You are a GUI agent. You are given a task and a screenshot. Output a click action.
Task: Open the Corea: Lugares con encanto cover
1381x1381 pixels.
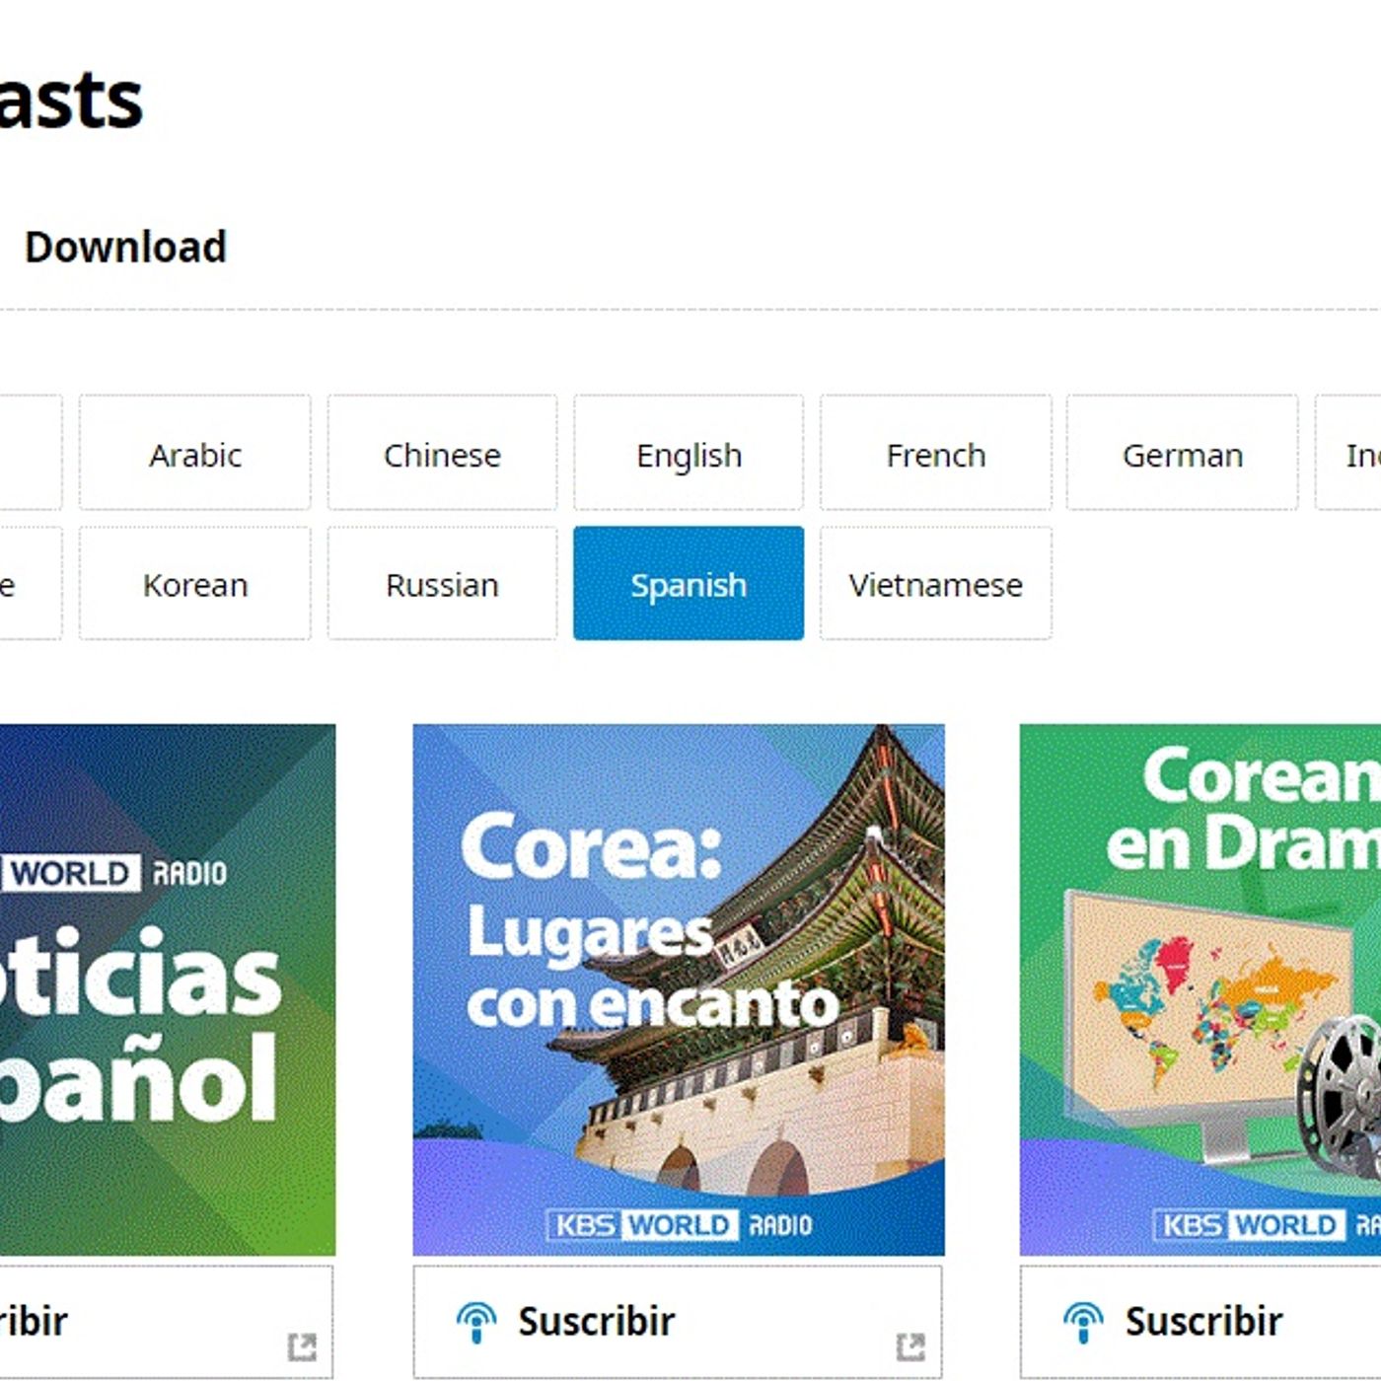[x=679, y=989]
